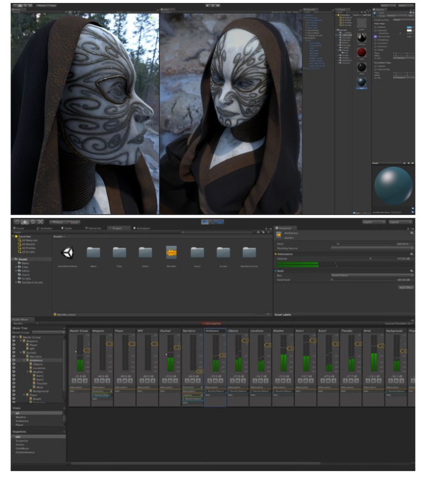The width and height of the screenshot is (426, 477).
Task: Select the Suspense snapshot
Action: click(23, 440)
